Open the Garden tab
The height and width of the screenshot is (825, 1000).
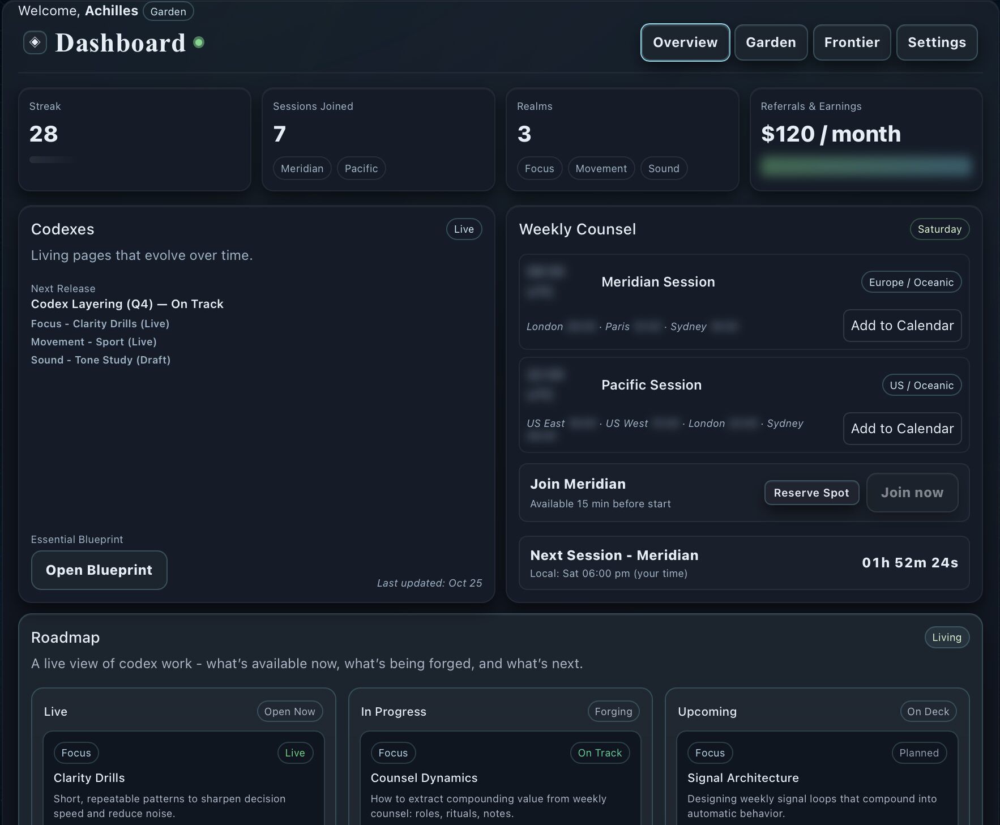click(770, 42)
